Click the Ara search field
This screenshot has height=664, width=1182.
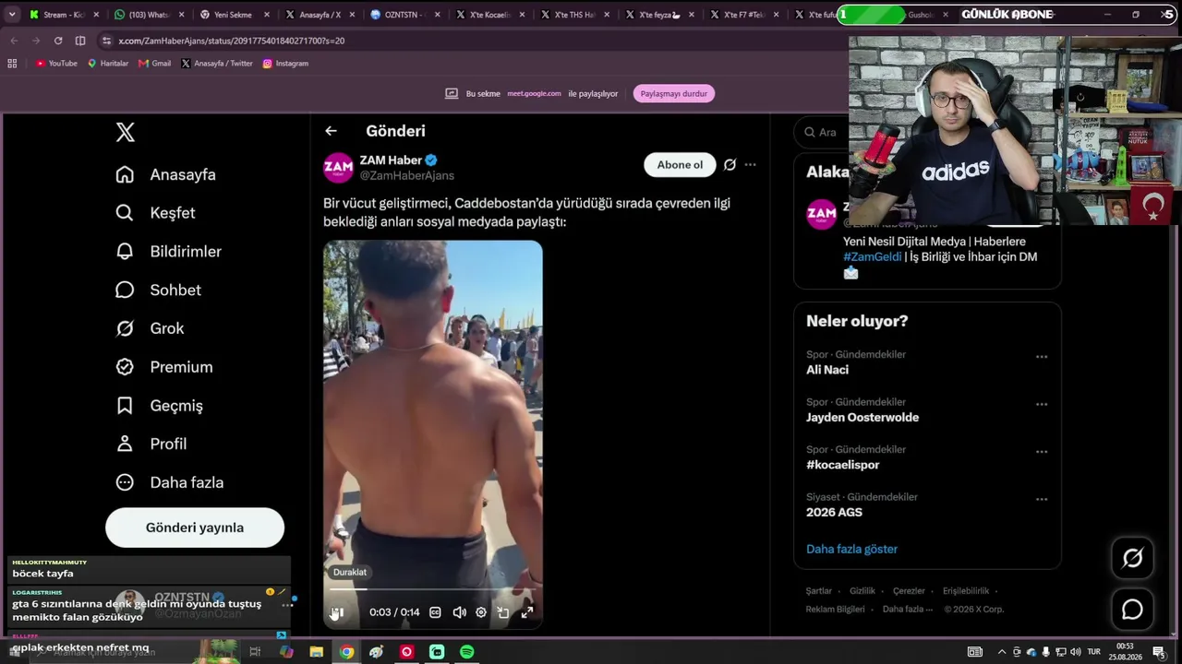[x=821, y=132]
